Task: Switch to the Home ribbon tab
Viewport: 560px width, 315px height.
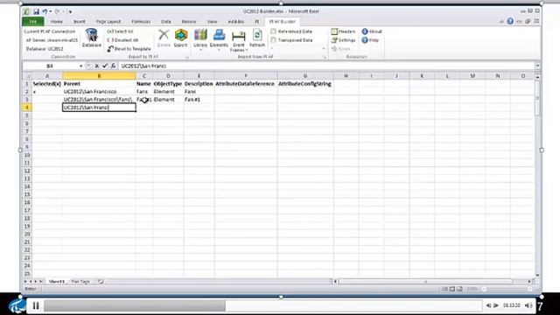Action: 56,21
